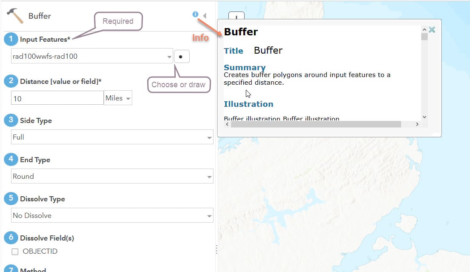Image resolution: width=470 pixels, height=272 pixels.
Task: Click the right arrow of the horizontal scrollbar
Action: (417, 124)
